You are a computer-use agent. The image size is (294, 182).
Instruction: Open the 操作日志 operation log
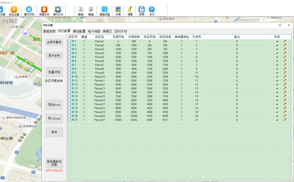click(57, 10)
